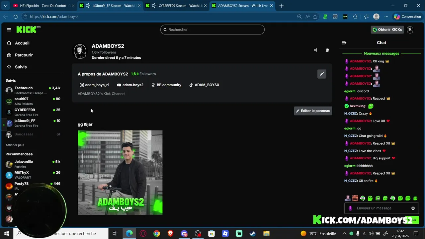This screenshot has width=425, height=239.
Task: Click the Éditer le panneau button
Action: [x=313, y=111]
